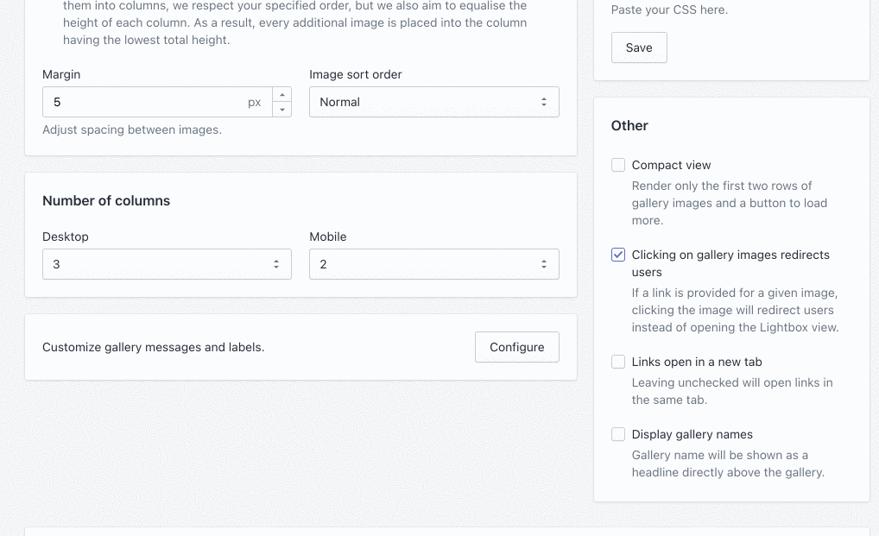Click 'Adjust spacing between images.' hint text
The width and height of the screenshot is (879, 536).
tap(132, 130)
